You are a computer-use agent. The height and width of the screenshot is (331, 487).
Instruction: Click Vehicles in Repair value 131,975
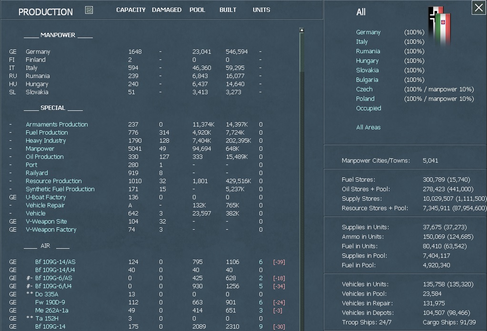tap(434, 303)
